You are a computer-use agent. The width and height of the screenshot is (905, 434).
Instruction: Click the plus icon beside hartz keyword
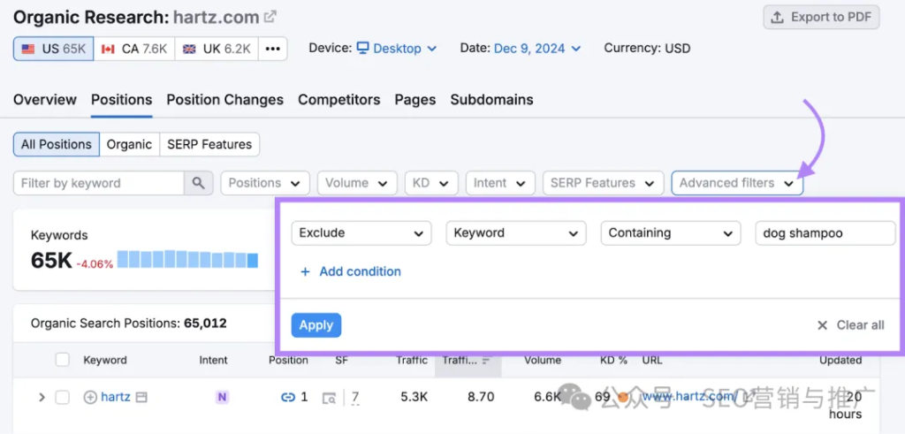click(x=90, y=398)
